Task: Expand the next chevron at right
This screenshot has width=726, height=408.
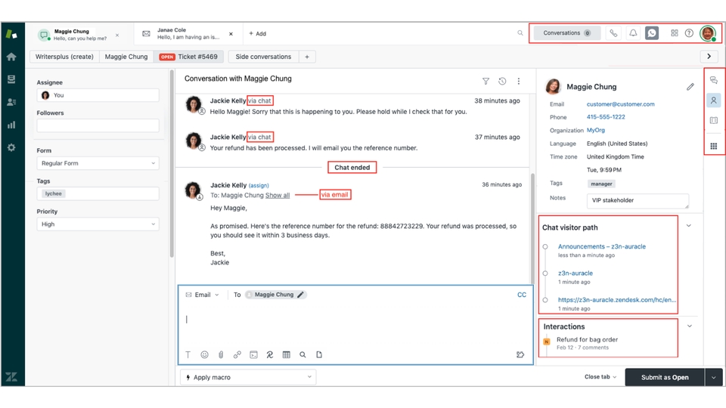Action: pos(709,57)
